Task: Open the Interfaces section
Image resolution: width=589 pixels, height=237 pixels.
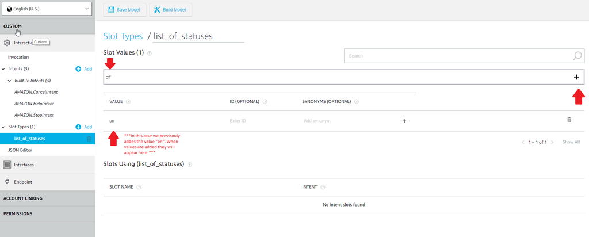Action: [x=24, y=165]
